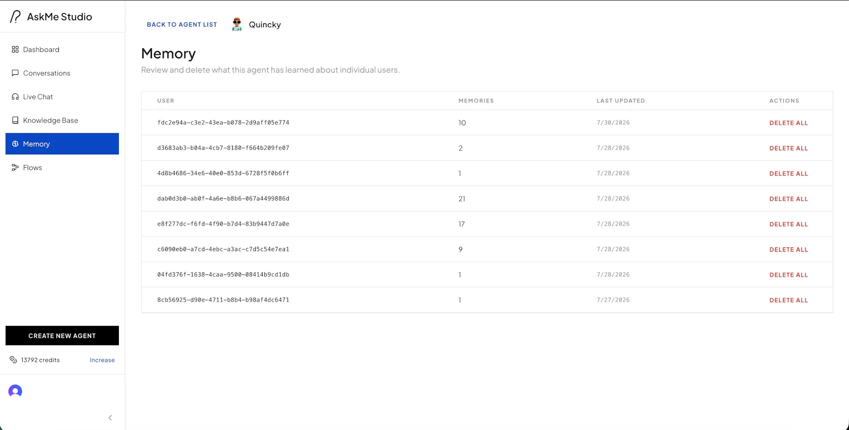Click memory count 21 for dab0d3b0
Viewport: 849px width, 430px height.
(462, 199)
